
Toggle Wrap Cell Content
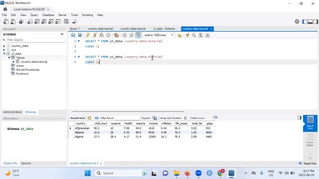click(185, 118)
